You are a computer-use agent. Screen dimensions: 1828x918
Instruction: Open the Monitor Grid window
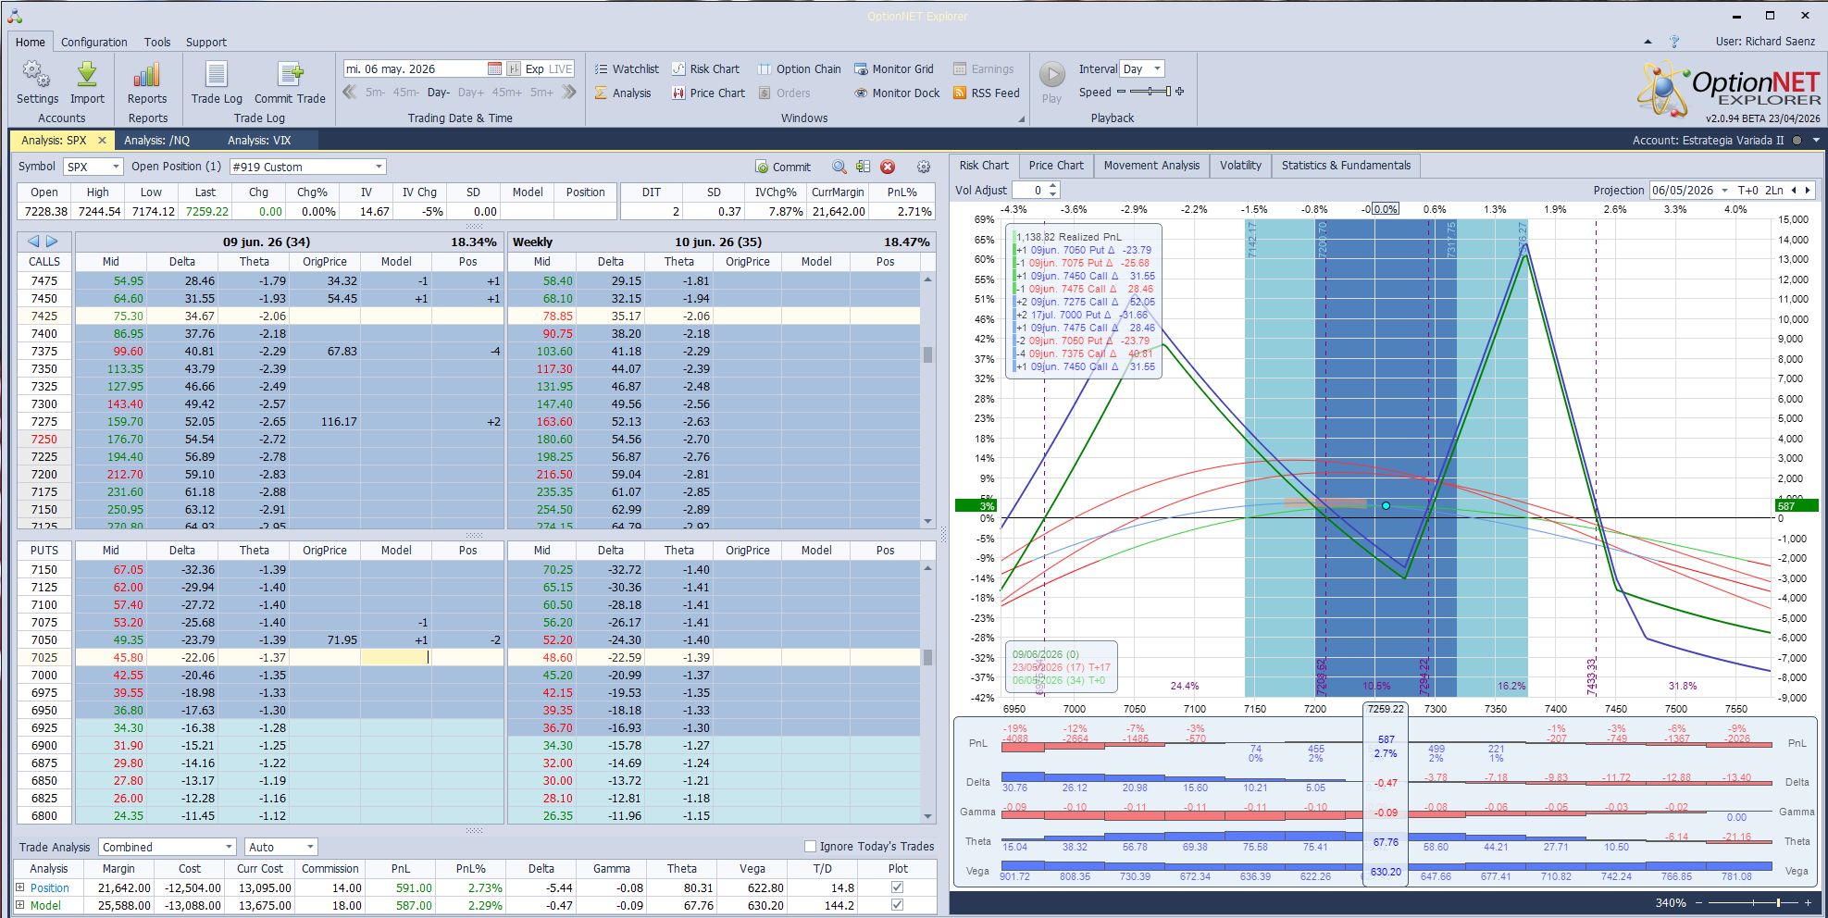pyautogui.click(x=894, y=69)
